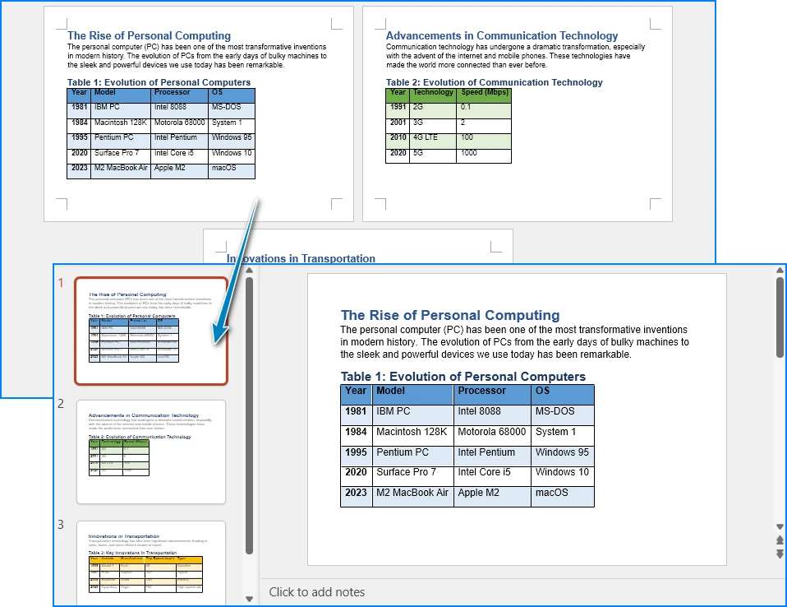Select slide 2 thumbnail about Communication Technology
Viewport: 787px width, 607px height.
(x=151, y=452)
